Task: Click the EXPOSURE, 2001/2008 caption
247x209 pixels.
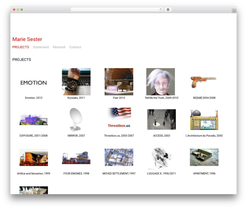Action: click(x=34, y=135)
